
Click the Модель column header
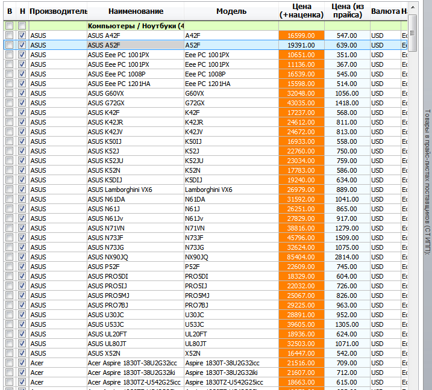tap(231, 11)
